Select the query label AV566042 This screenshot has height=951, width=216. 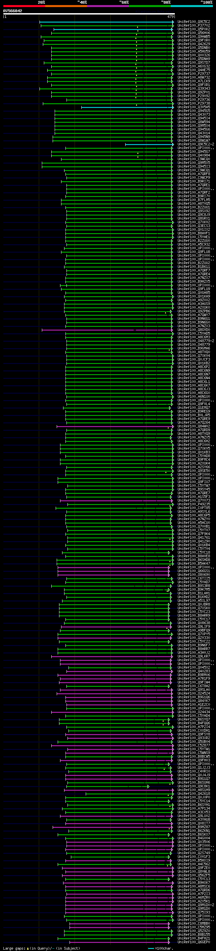(x=12, y=11)
